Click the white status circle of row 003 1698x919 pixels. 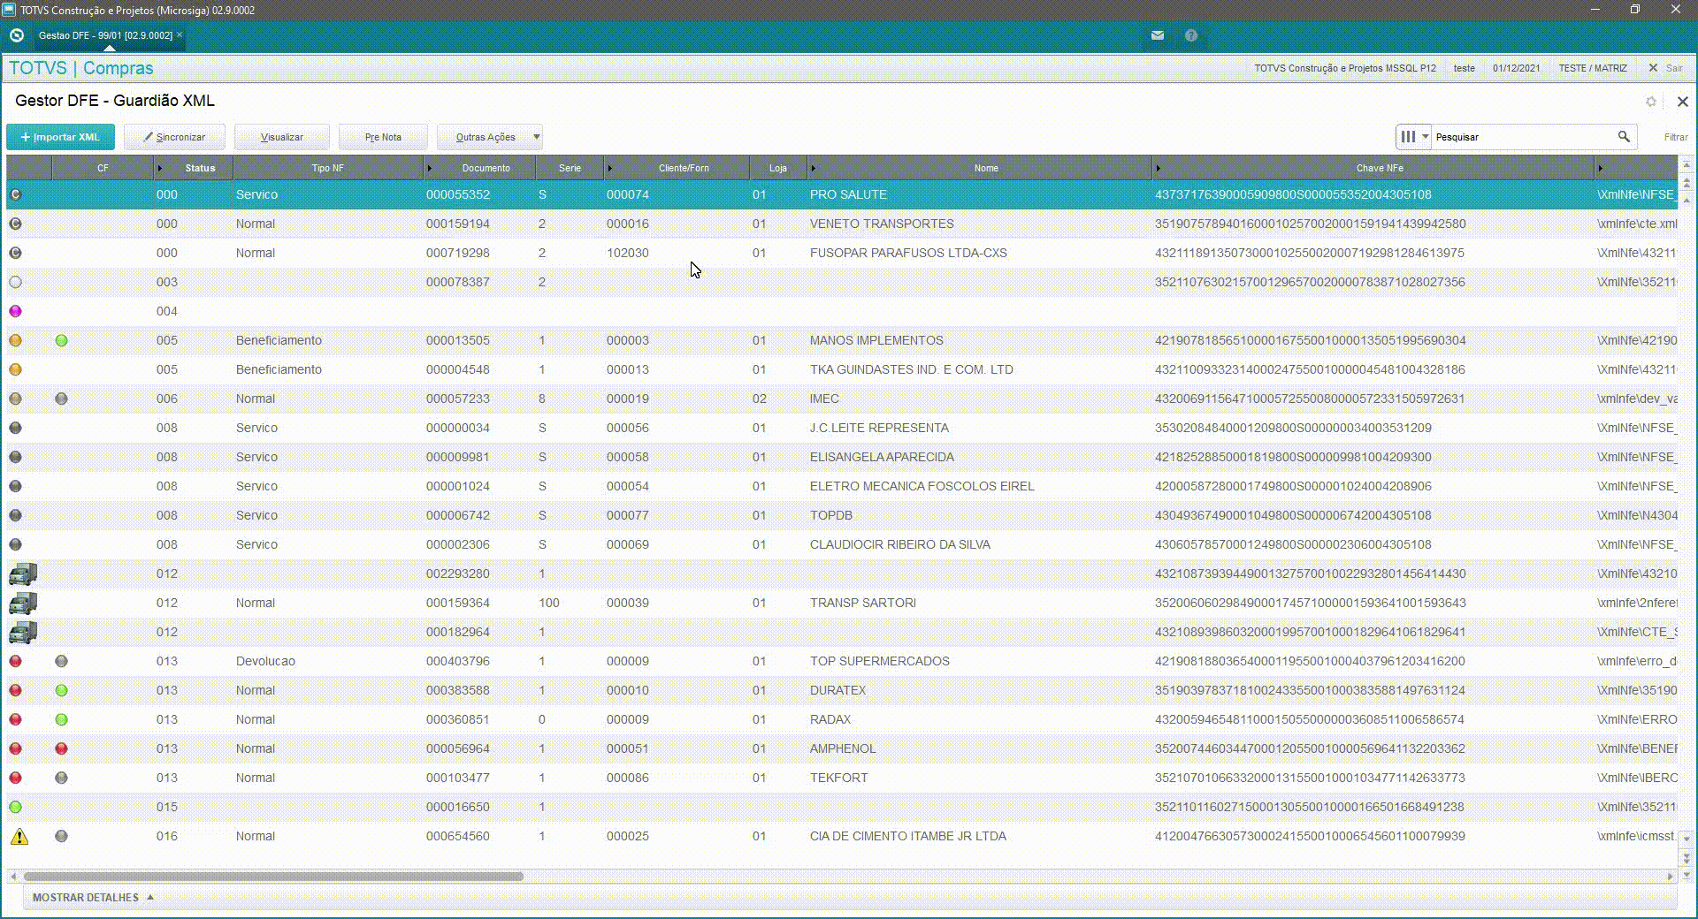(15, 282)
